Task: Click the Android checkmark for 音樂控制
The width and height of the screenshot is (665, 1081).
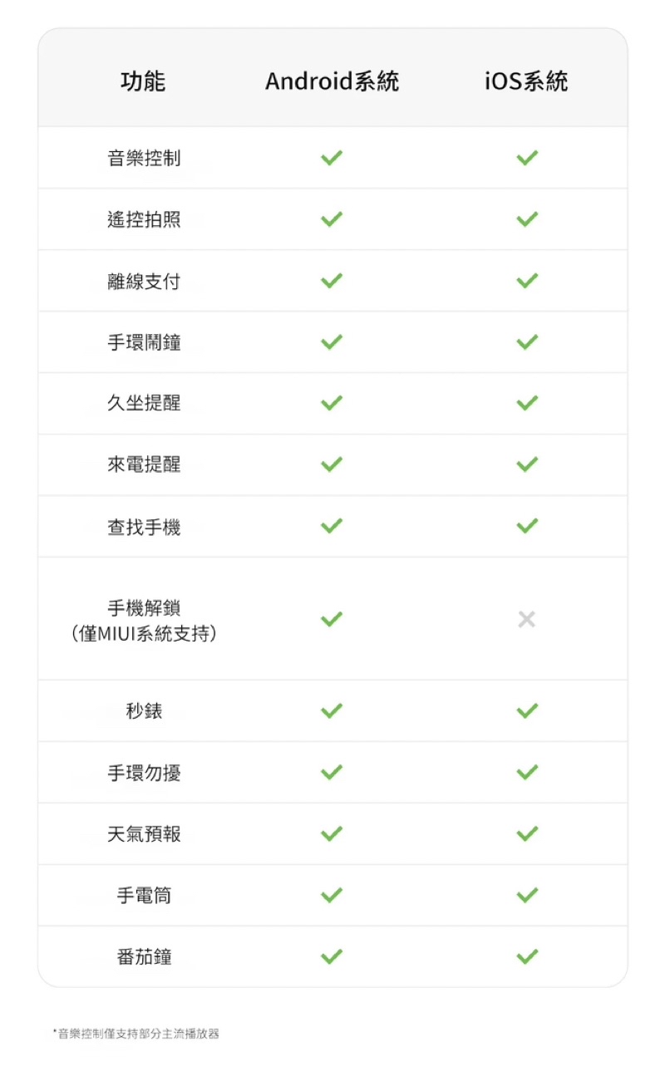Action: pyautogui.click(x=332, y=158)
